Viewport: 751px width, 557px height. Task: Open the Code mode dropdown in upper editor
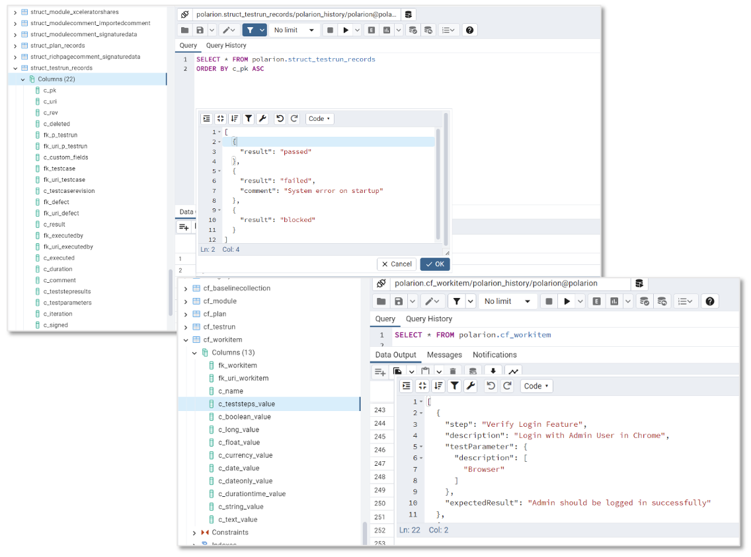[319, 119]
